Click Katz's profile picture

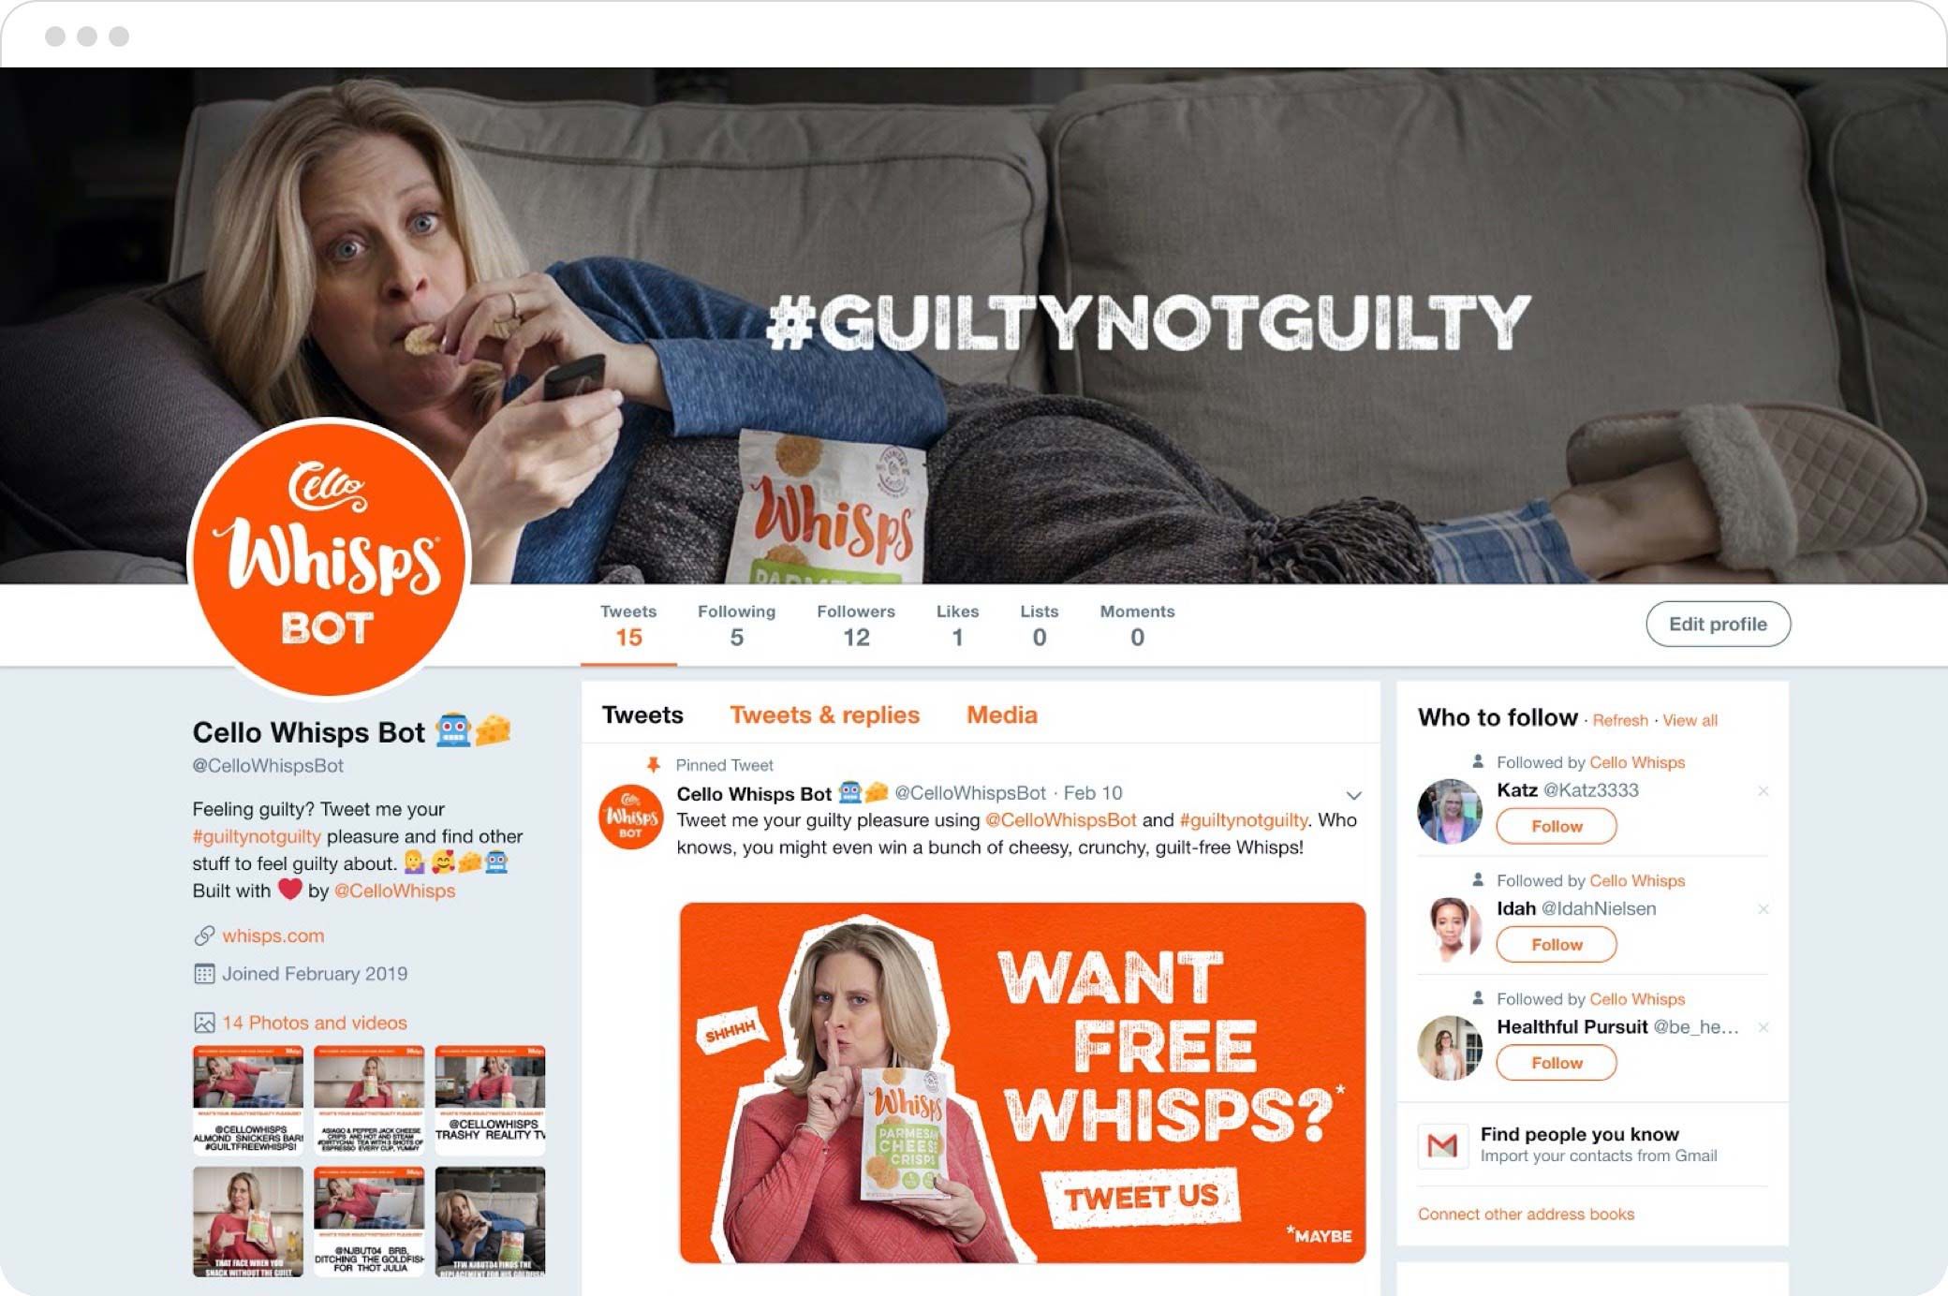[1450, 811]
